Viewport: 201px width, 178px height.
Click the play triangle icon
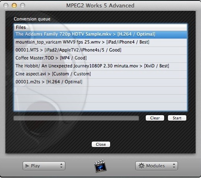pos(27,166)
